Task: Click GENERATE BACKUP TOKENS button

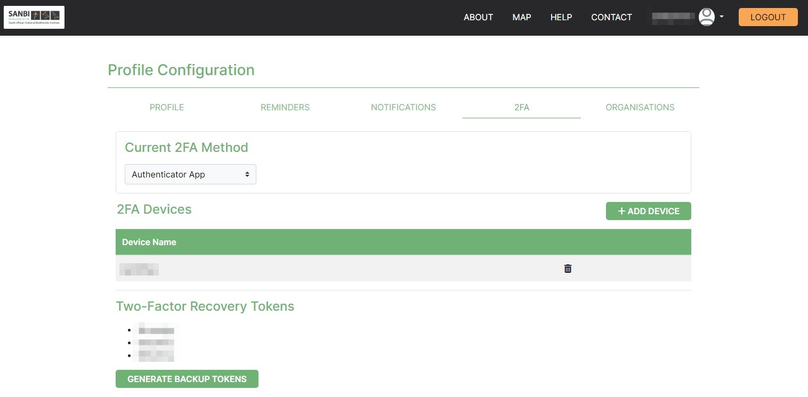Action: tap(187, 379)
